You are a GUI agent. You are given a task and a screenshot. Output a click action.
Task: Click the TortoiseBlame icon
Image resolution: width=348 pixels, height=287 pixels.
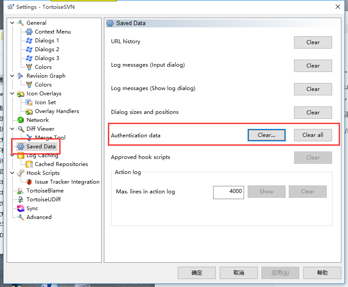21,191
